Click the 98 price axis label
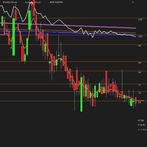Image resolution: width=147 pixels, height=147 pixels. pos(140,46)
